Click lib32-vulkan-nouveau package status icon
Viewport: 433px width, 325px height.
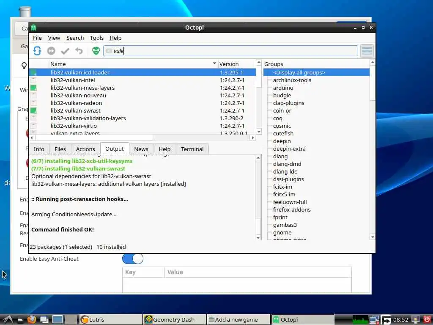(33, 95)
